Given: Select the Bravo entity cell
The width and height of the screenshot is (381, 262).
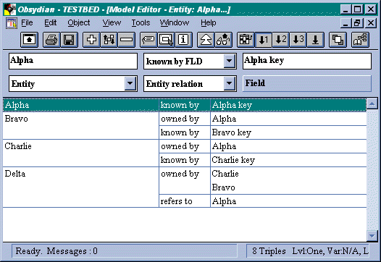Looking at the screenshot, I should [x=80, y=125].
